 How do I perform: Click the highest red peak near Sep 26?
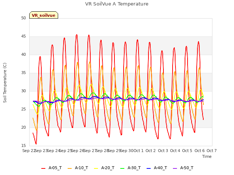coord(77,35)
